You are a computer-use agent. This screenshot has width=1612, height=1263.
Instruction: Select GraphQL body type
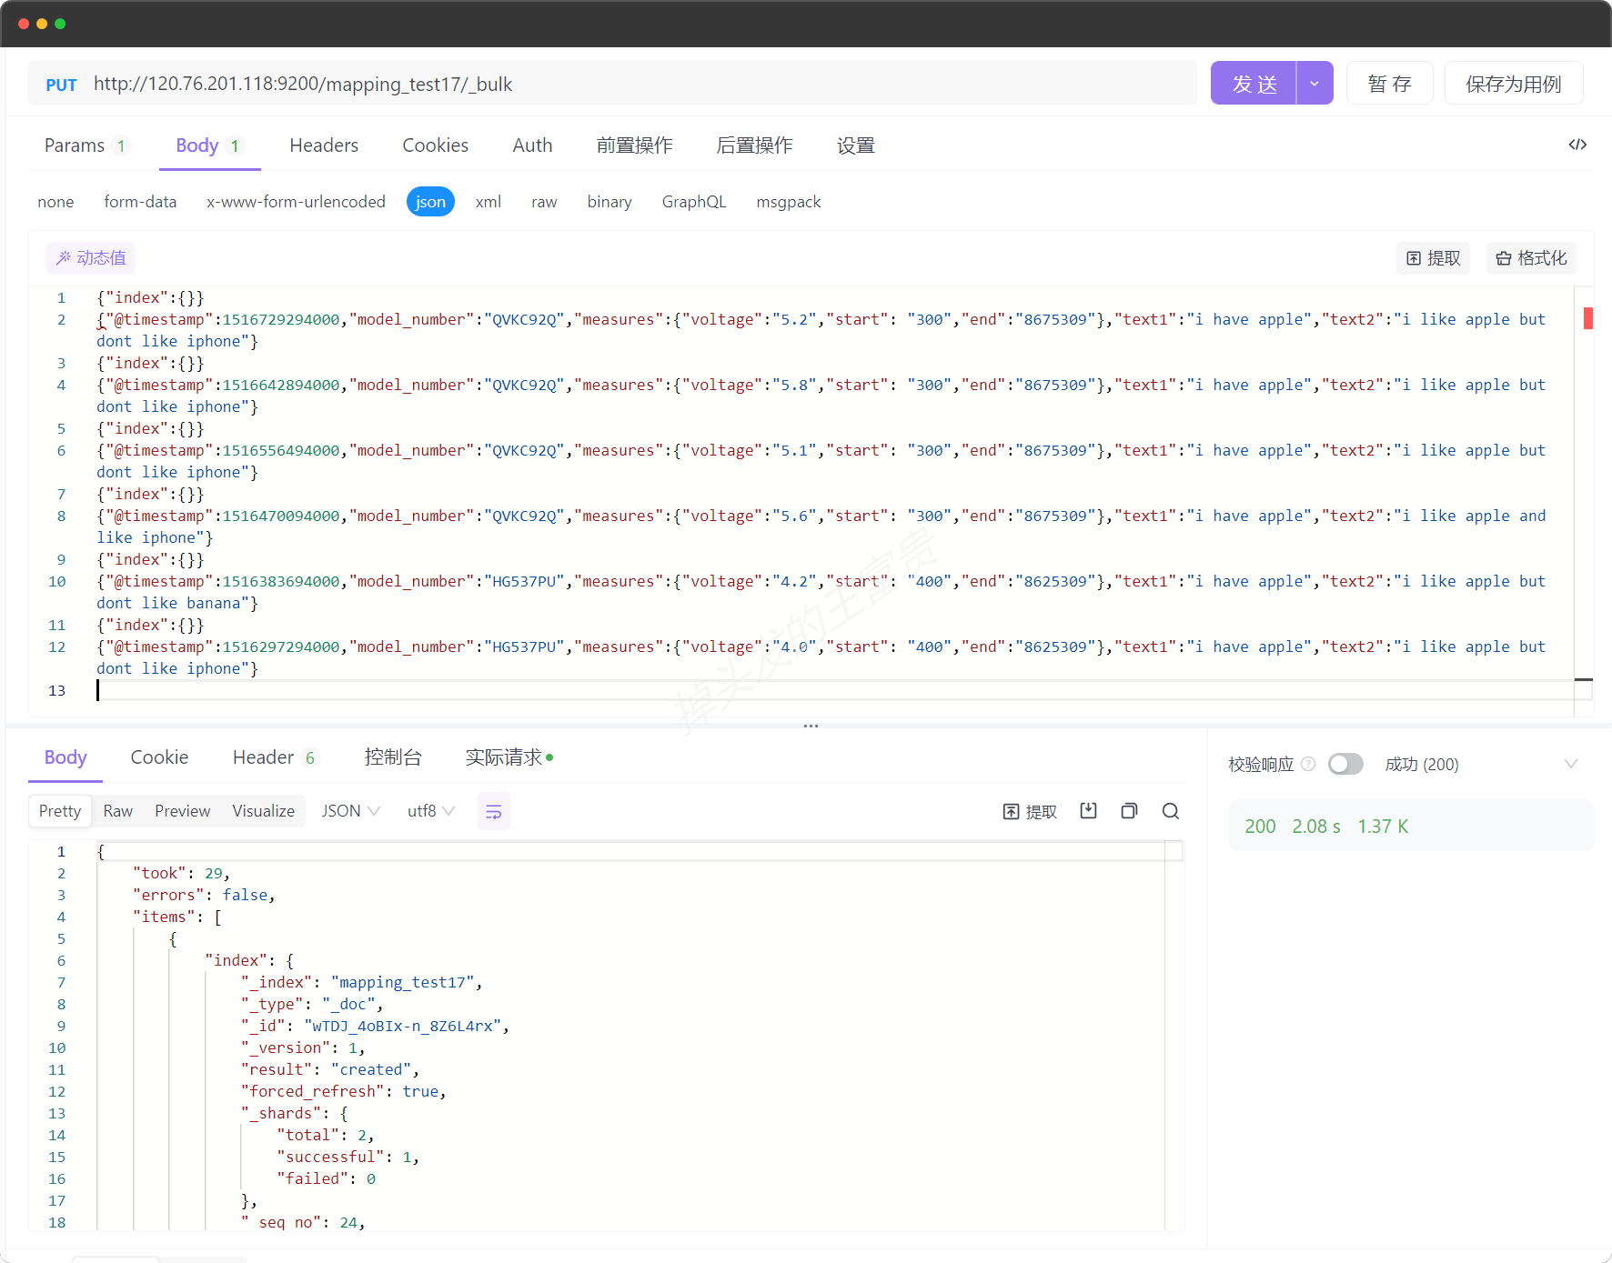tap(694, 202)
